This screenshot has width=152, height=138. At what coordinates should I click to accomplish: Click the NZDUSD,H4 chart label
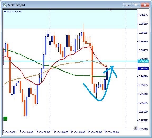click(15, 12)
